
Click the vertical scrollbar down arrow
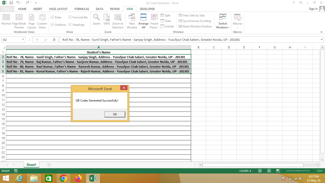pos(322,160)
